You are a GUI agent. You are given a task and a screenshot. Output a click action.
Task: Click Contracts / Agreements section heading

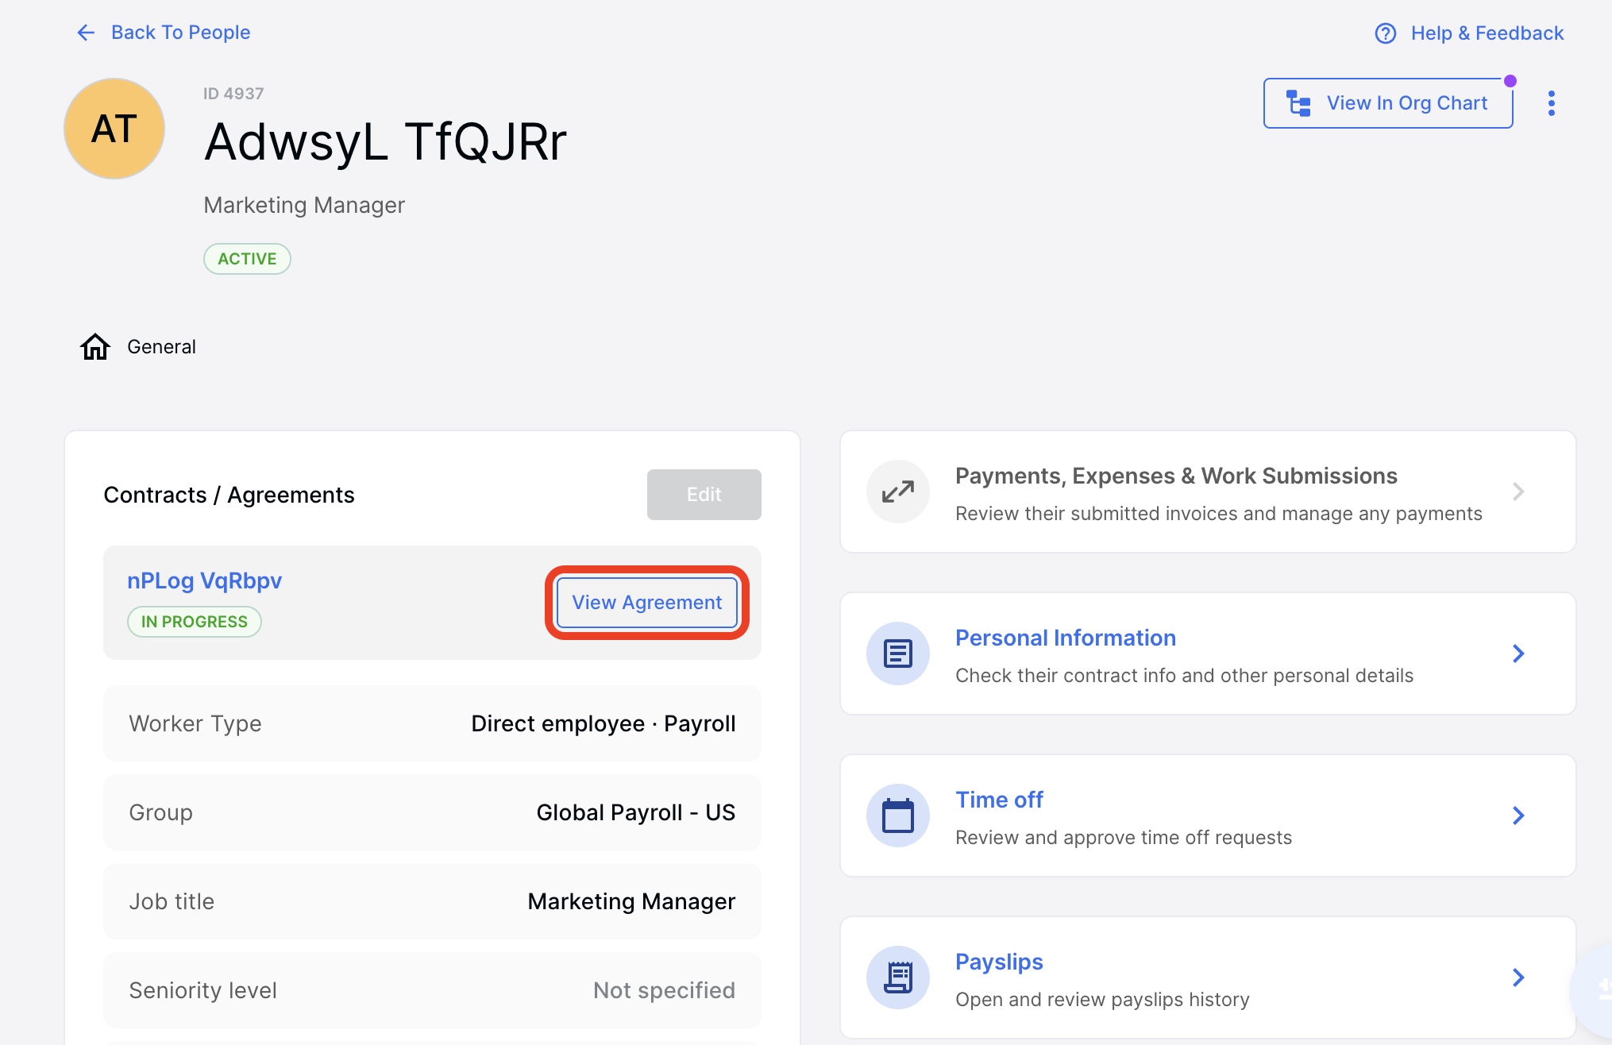229,495
